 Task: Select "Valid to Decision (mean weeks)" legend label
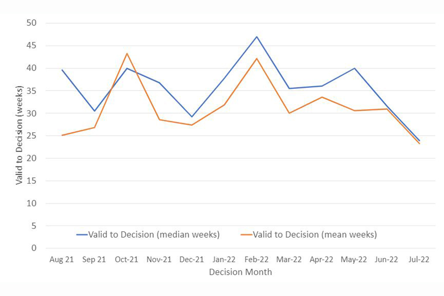coord(315,234)
